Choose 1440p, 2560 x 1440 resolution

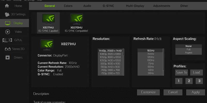110,50
